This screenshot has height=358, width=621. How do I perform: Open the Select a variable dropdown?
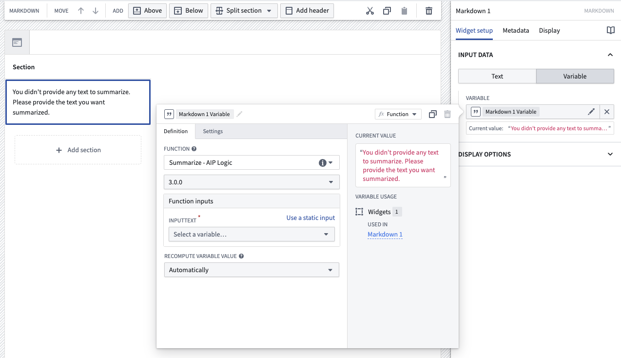click(251, 234)
